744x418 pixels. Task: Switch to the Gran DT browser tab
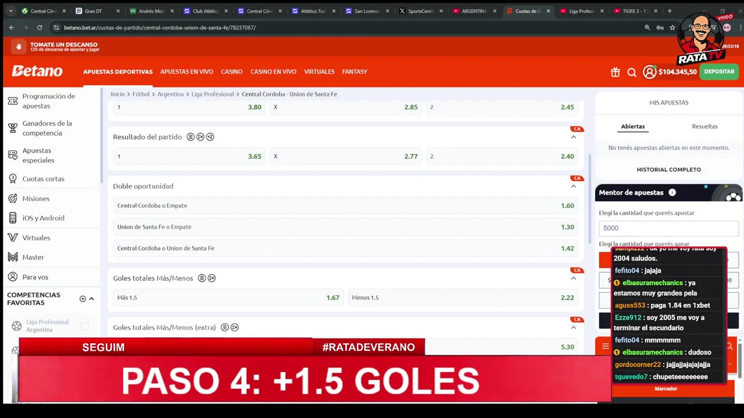click(x=97, y=10)
